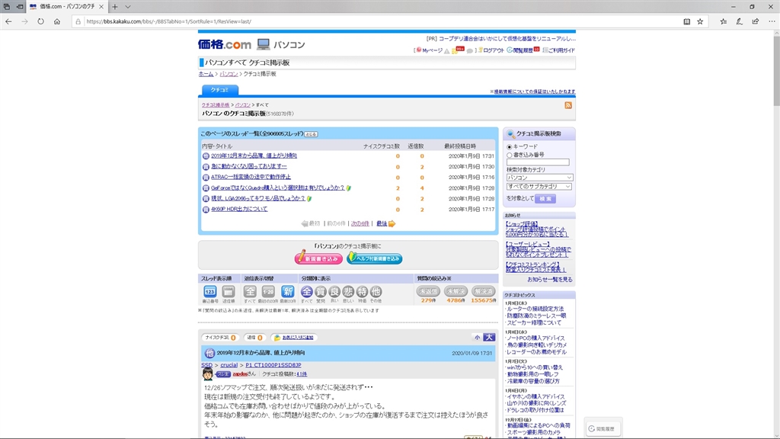
Task: Show tab previews chevron
Action: click(128, 7)
